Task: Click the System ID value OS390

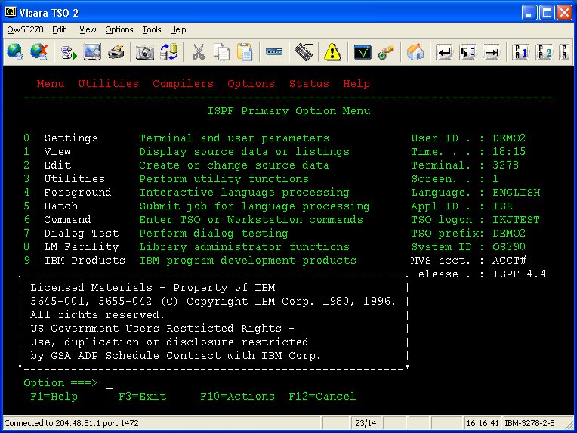Action: 509,247
